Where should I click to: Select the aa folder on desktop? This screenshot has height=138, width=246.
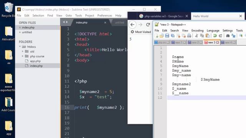pos(8,57)
